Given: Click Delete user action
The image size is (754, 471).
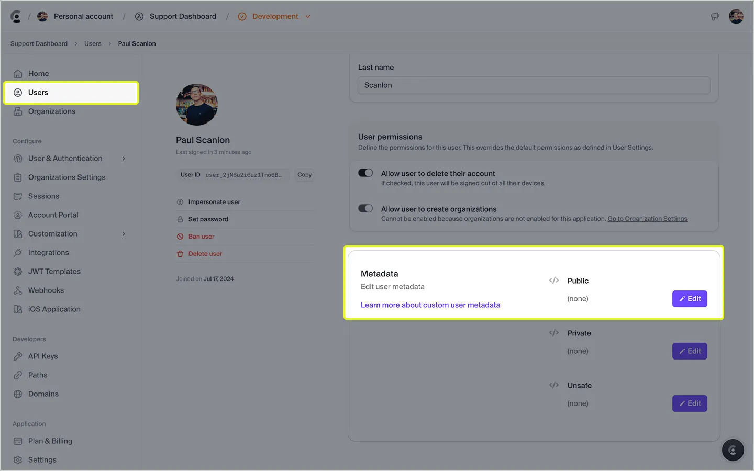Looking at the screenshot, I should [205, 254].
